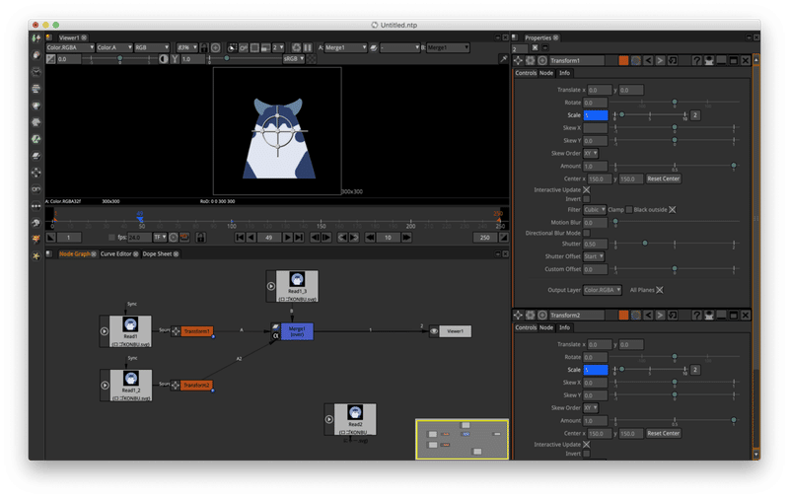Toggle Transform2 Interactive Update checkbox

586,444
